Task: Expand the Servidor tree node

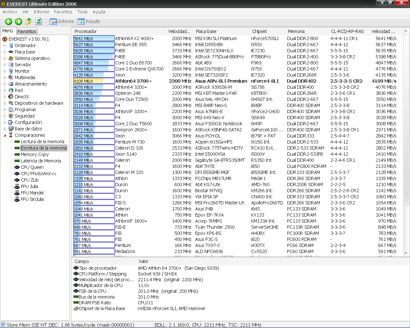Action: 5,65
